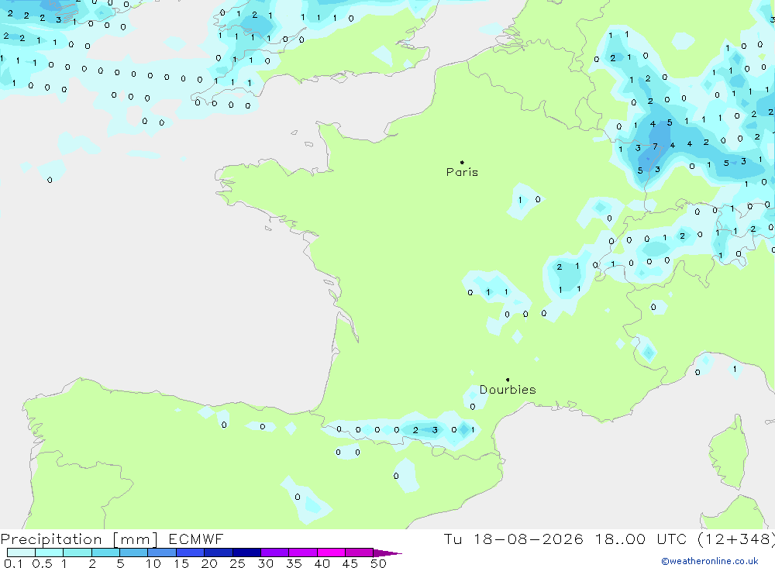This screenshot has height=568, width=775.
Task: Click the legend value 40
Action: [322, 563]
